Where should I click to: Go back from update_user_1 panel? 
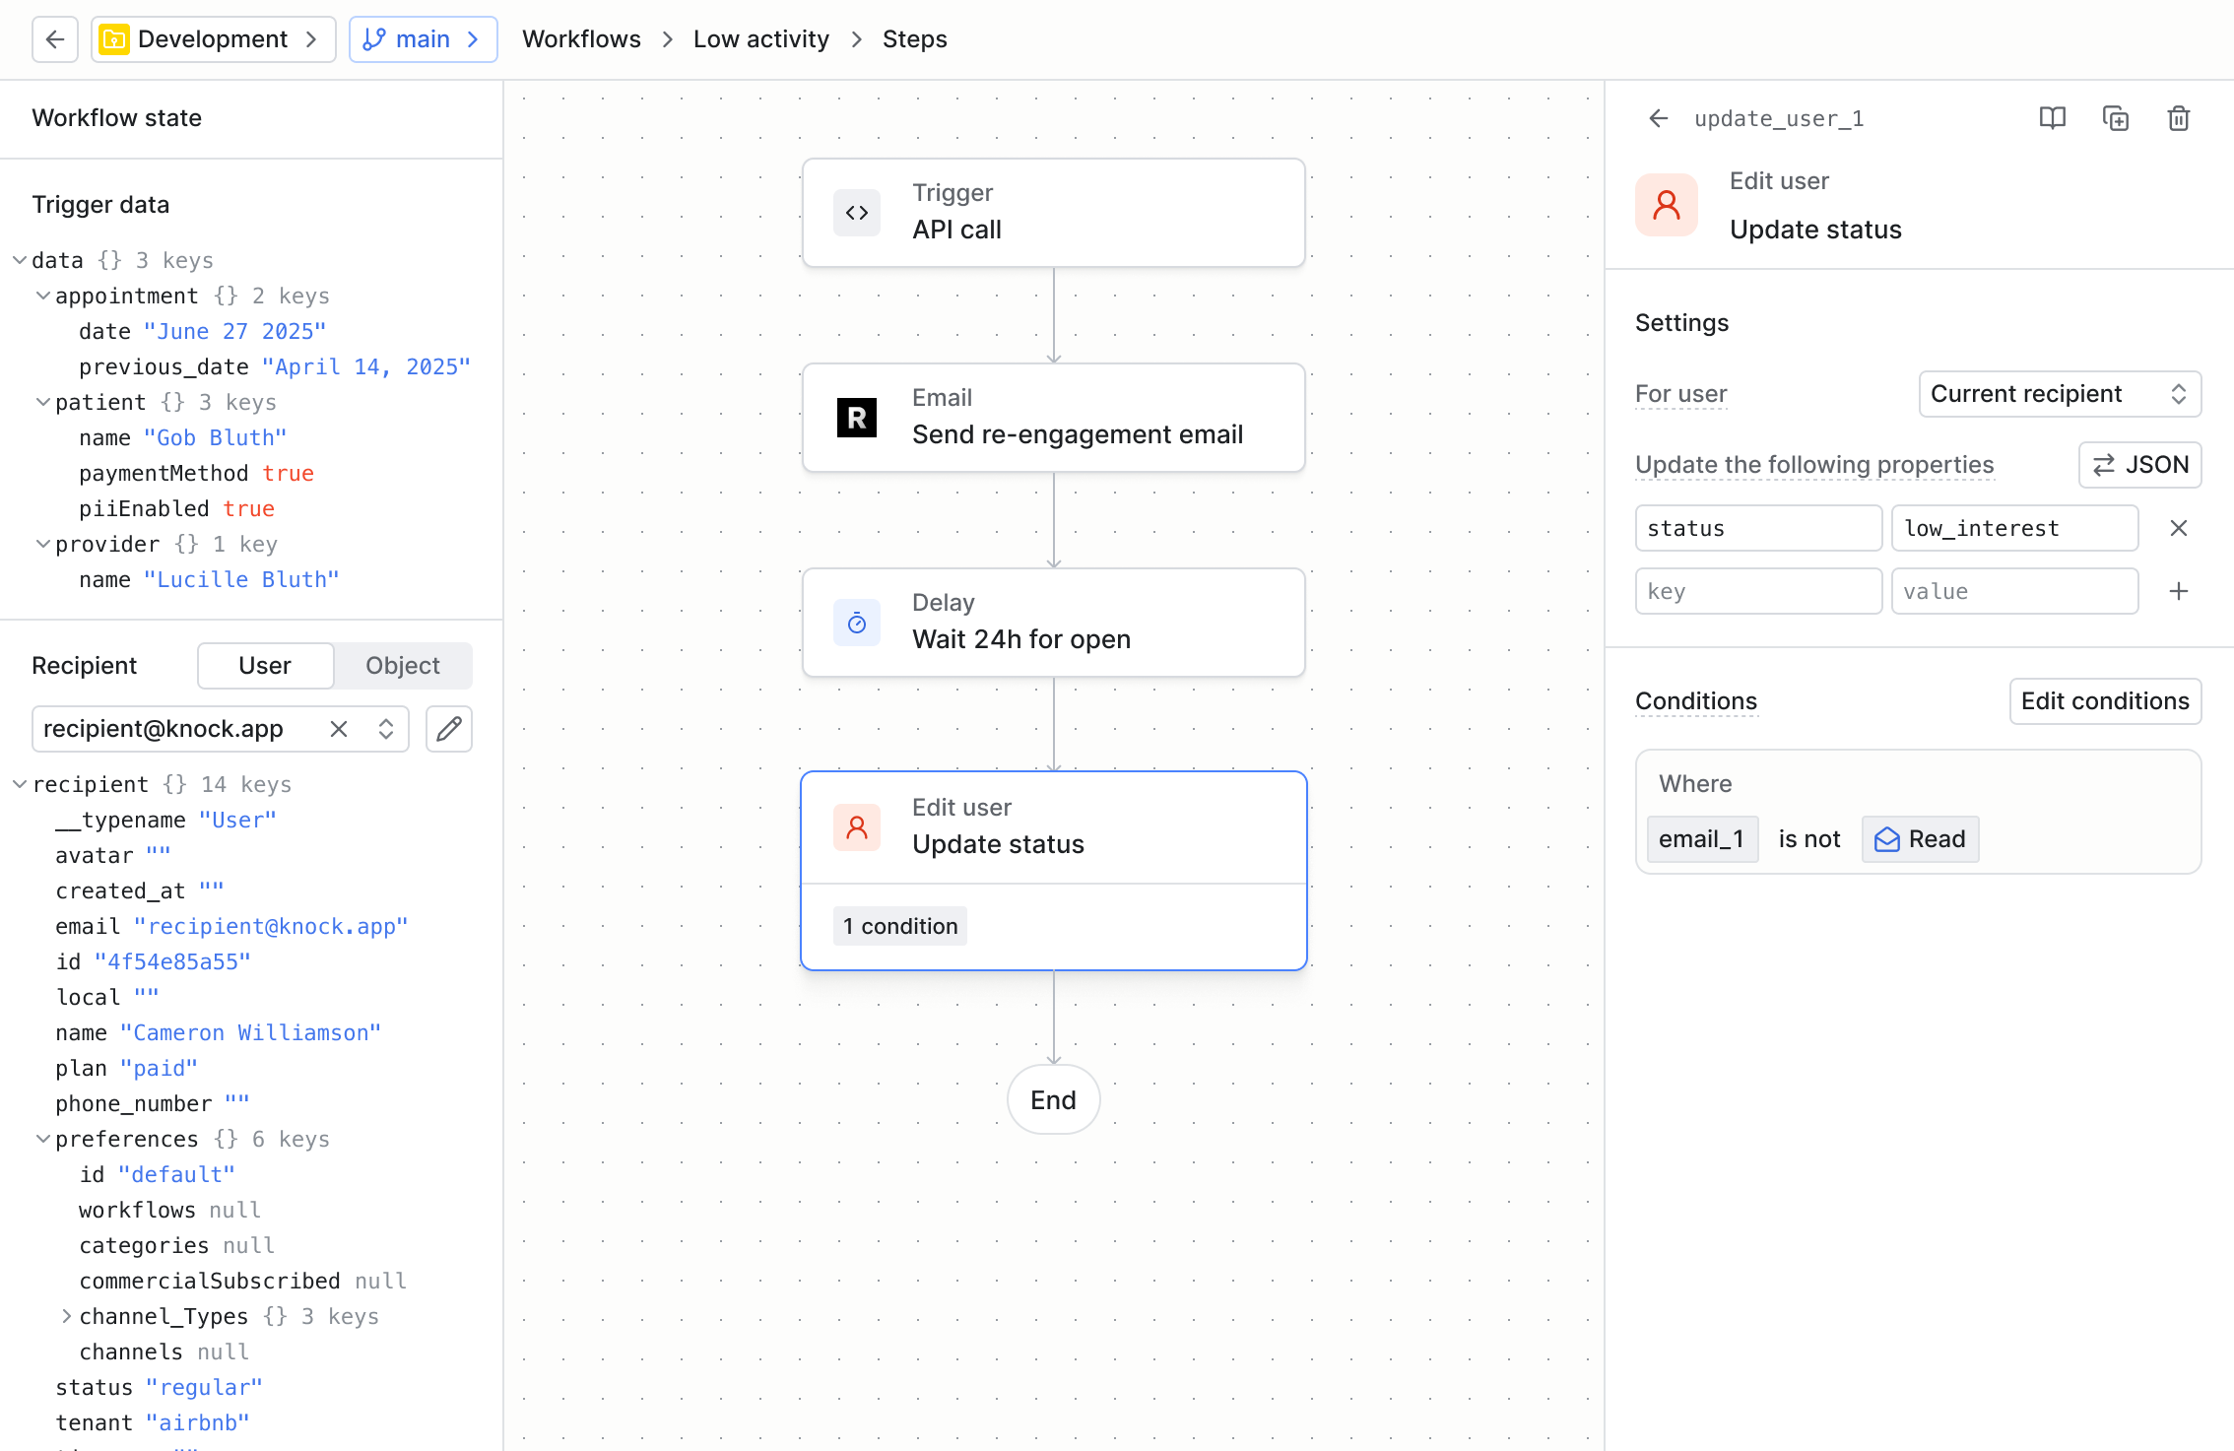tap(1659, 119)
